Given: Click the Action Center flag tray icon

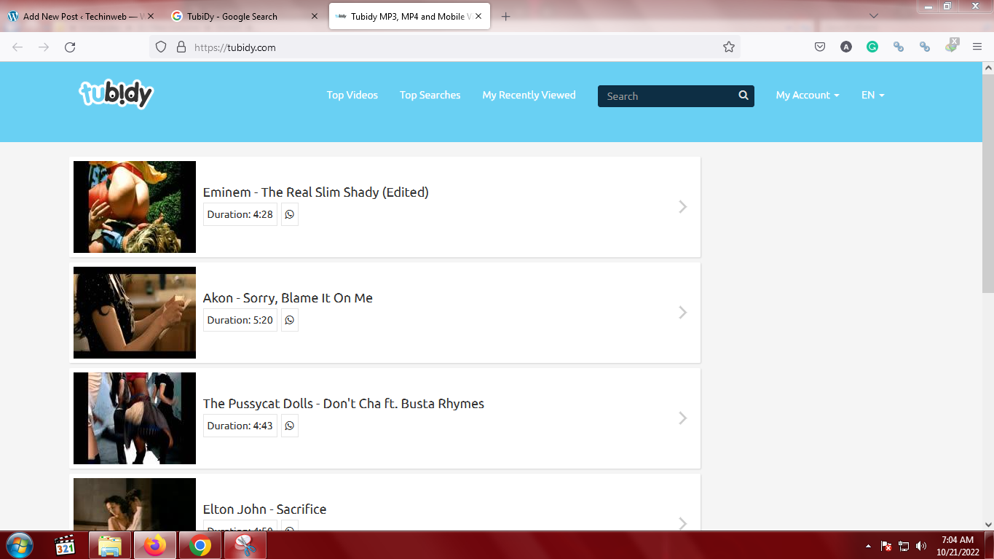Looking at the screenshot, I should [886, 546].
